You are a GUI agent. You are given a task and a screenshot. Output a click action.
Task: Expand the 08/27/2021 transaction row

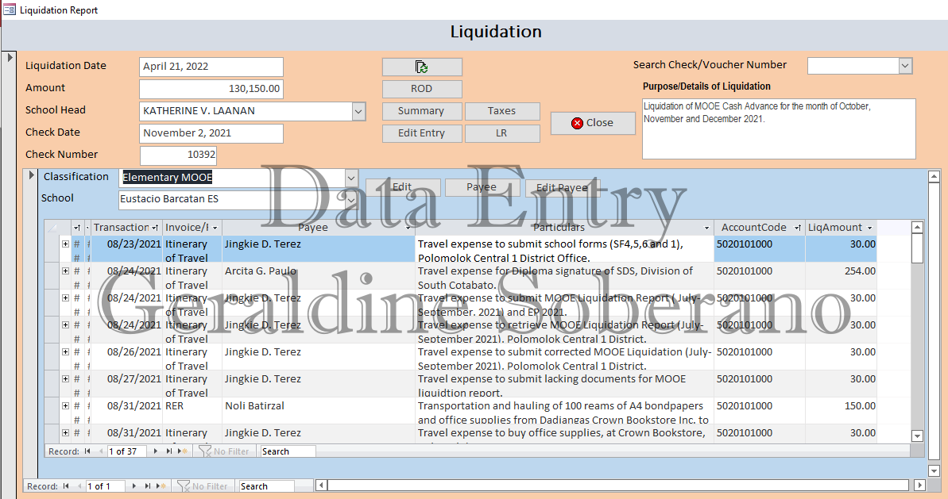(65, 379)
